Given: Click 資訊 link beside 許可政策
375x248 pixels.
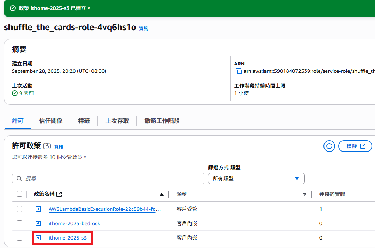Looking at the screenshot, I should coord(59,146).
